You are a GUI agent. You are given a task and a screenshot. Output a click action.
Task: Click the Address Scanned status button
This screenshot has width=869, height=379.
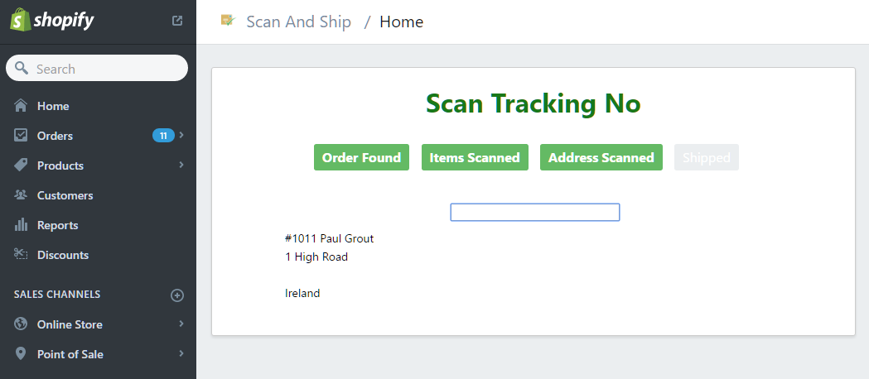pos(601,158)
